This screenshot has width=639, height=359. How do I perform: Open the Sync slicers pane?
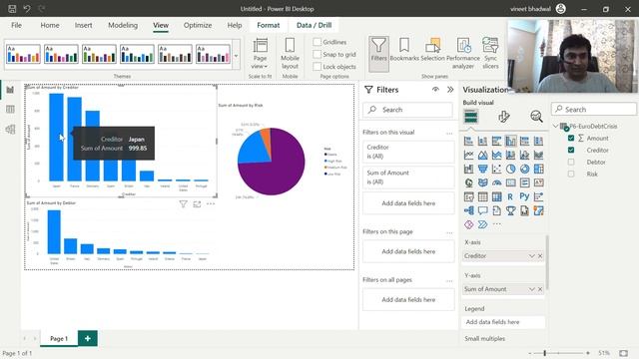point(490,53)
